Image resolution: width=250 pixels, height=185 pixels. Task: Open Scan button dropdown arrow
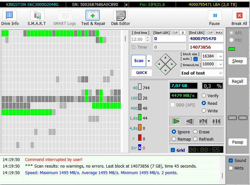click(149, 61)
